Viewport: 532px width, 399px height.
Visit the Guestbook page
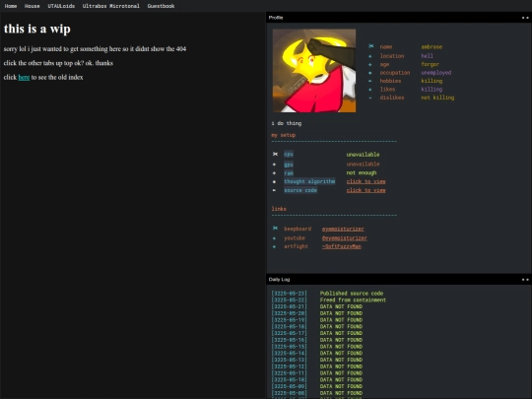point(161,6)
